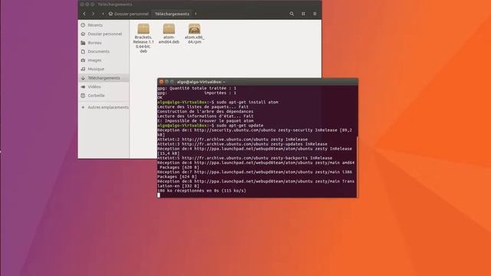Click the '106 ko réceptionnés' line

[202, 190]
